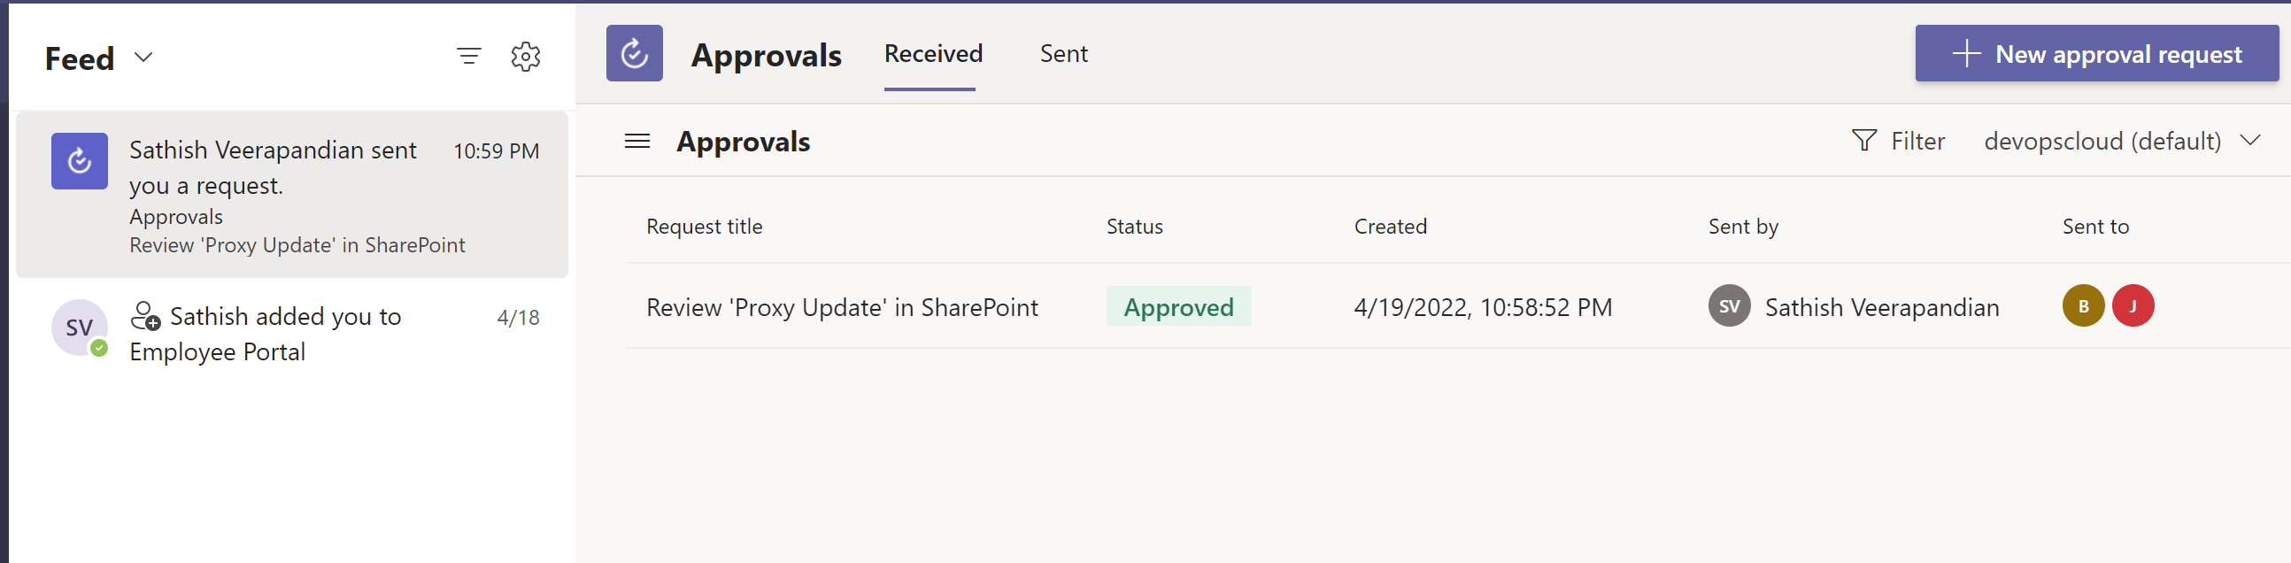This screenshot has width=2291, height=563.
Task: Toggle the hamburger menu beside Approvals
Action: tap(636, 142)
